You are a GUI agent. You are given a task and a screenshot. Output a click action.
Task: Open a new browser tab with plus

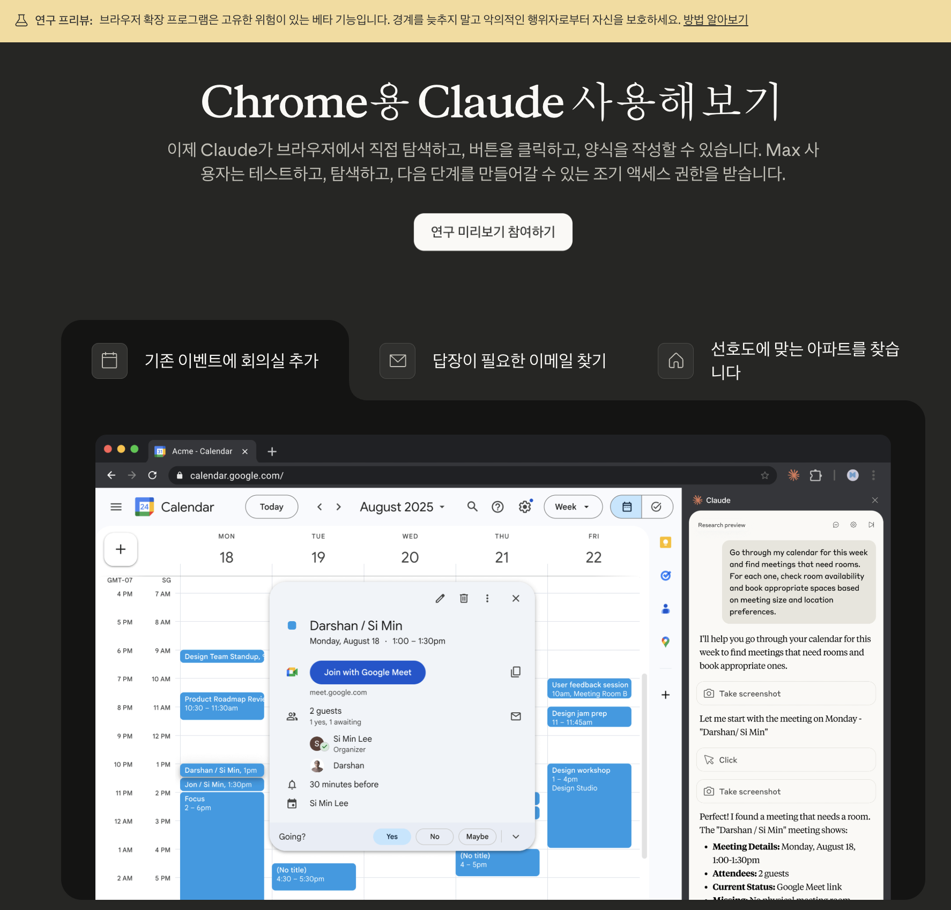pos(272,451)
